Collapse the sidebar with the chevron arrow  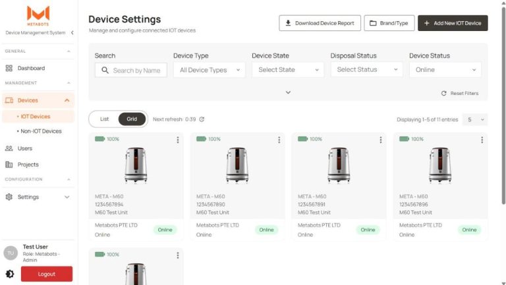[72, 33]
